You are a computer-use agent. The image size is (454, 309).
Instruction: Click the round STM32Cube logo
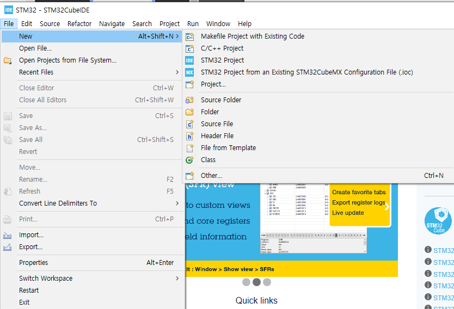point(438,221)
